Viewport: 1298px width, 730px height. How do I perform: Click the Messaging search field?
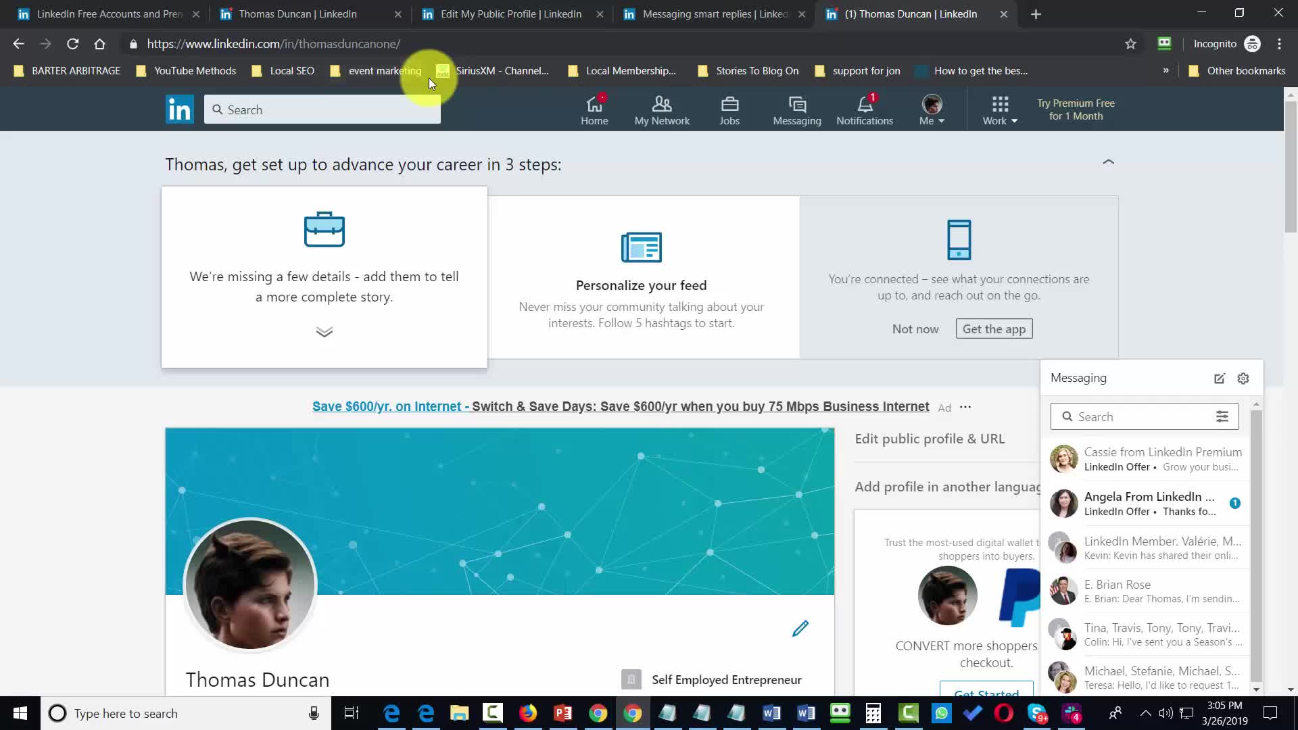coord(1145,416)
